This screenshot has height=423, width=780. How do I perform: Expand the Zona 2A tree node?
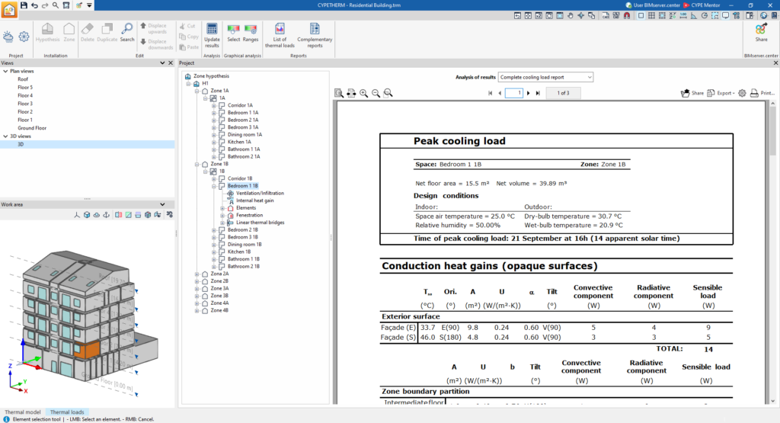coord(197,274)
